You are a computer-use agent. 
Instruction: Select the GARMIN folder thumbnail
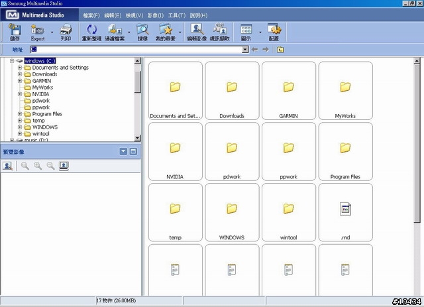[x=289, y=91]
